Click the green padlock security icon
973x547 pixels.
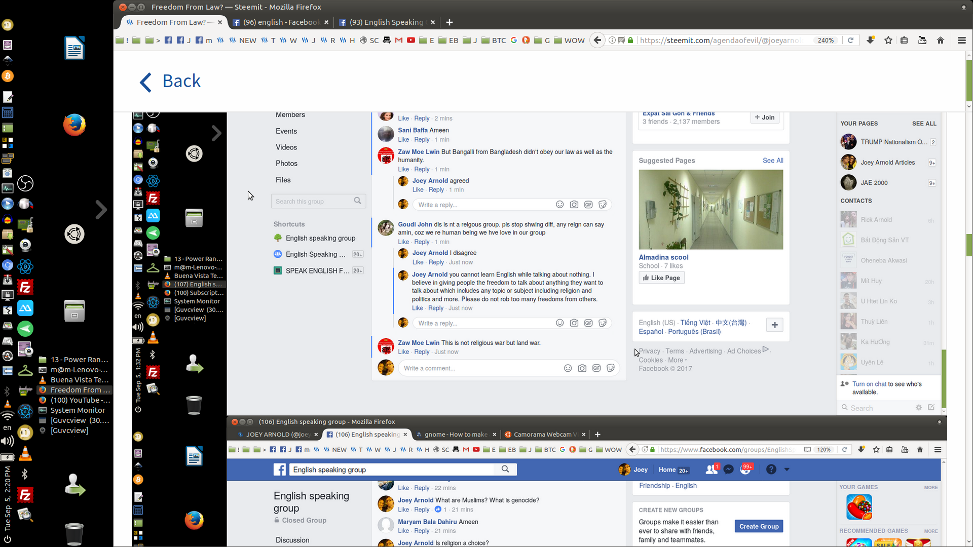click(630, 40)
